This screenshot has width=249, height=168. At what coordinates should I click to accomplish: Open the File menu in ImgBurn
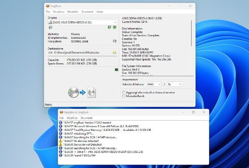pyautogui.click(x=48, y=12)
